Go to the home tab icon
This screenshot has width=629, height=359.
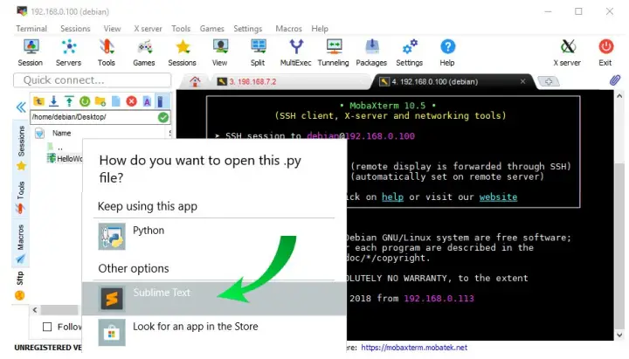195,82
